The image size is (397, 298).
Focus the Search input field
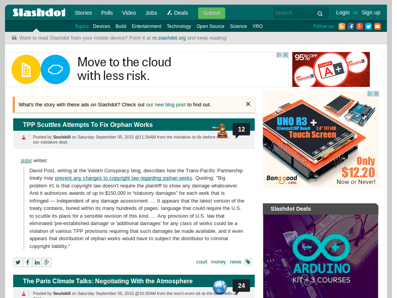coord(295,13)
